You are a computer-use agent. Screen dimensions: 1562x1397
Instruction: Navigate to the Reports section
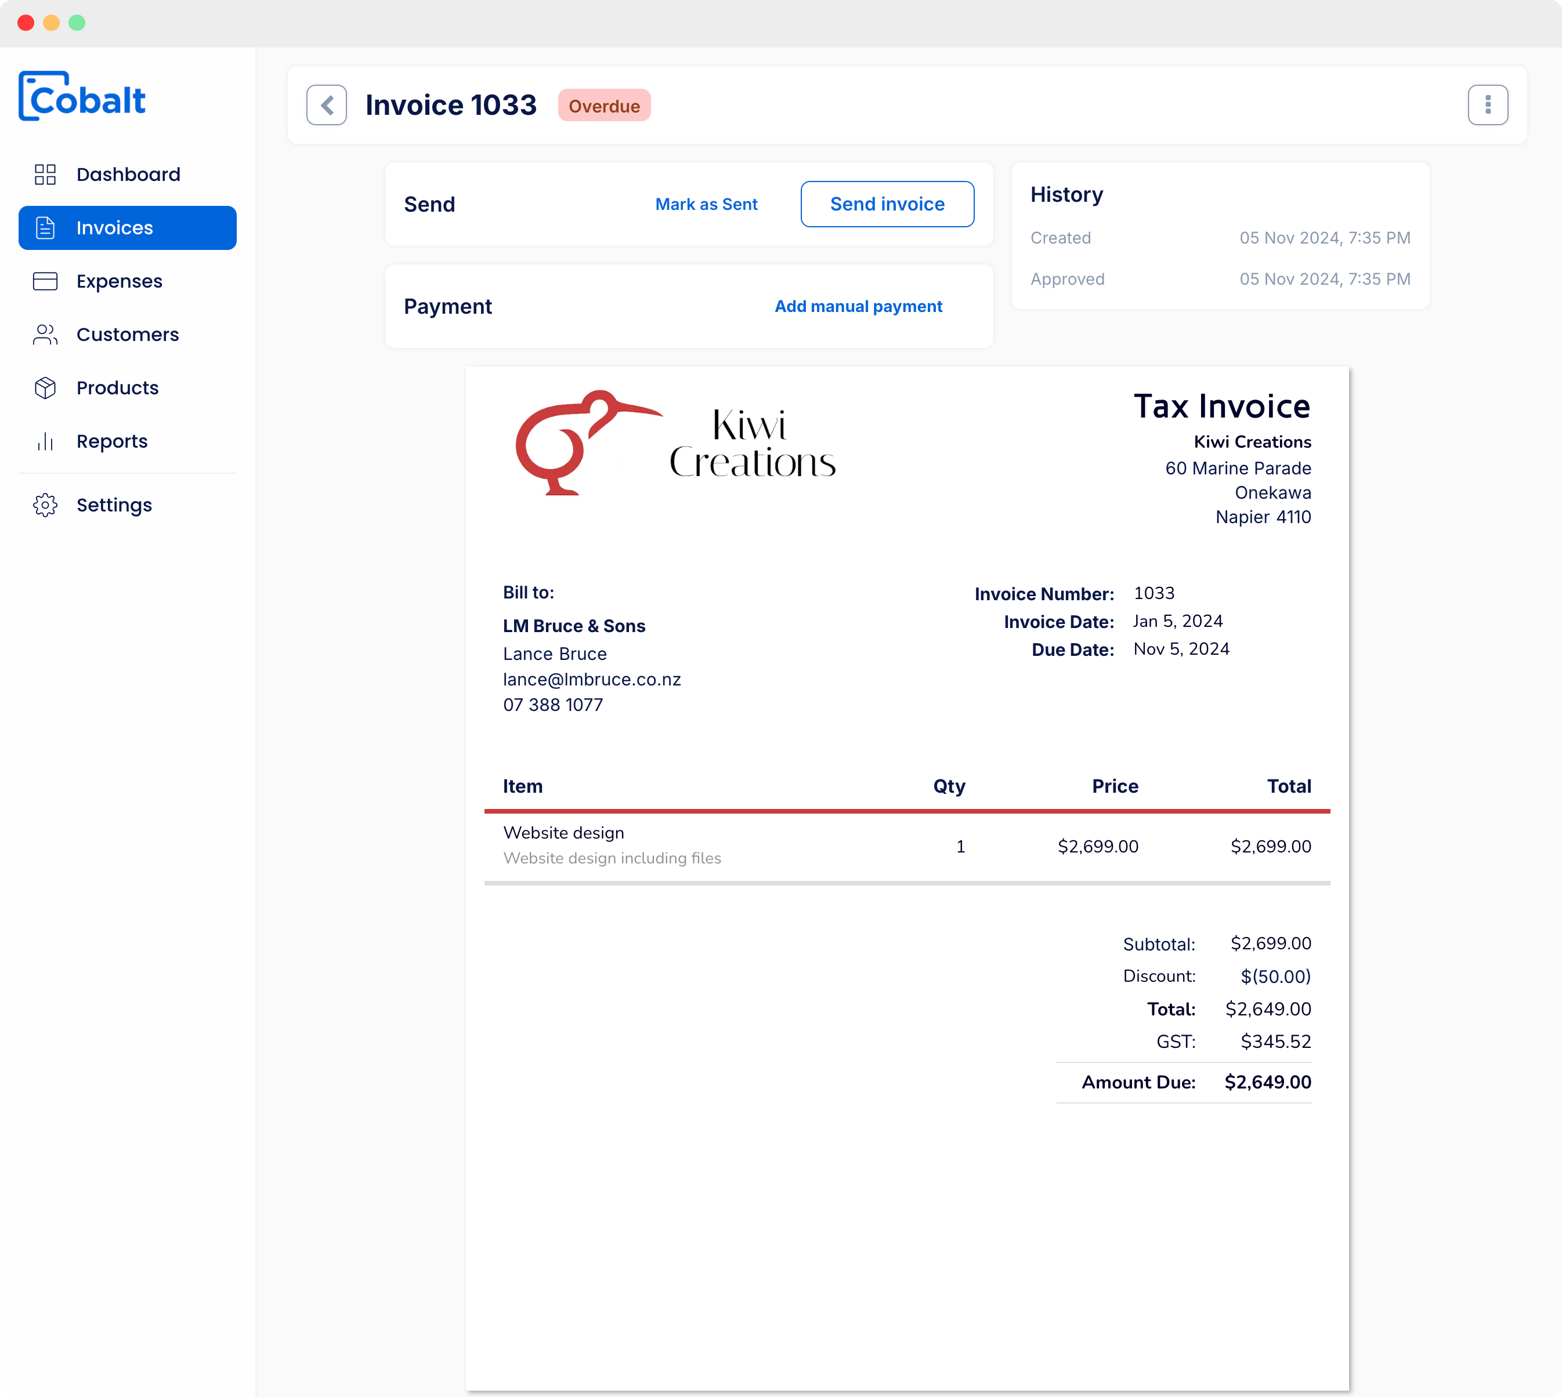(x=111, y=441)
